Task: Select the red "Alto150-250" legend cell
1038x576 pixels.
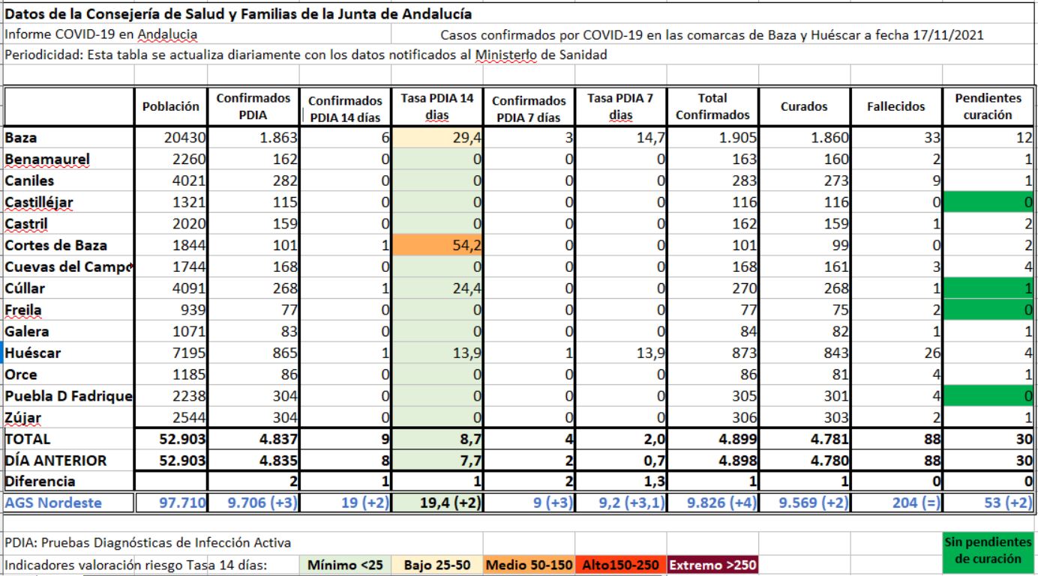Action: coord(619,565)
